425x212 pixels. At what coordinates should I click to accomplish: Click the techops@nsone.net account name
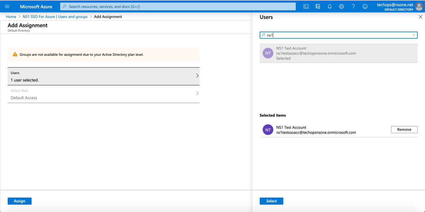point(395,5)
